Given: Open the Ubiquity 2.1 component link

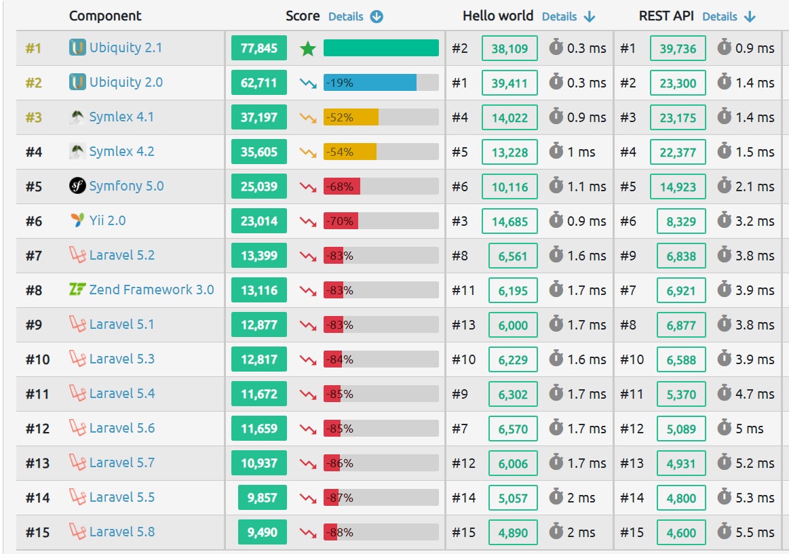Looking at the screenshot, I should coord(126,47).
